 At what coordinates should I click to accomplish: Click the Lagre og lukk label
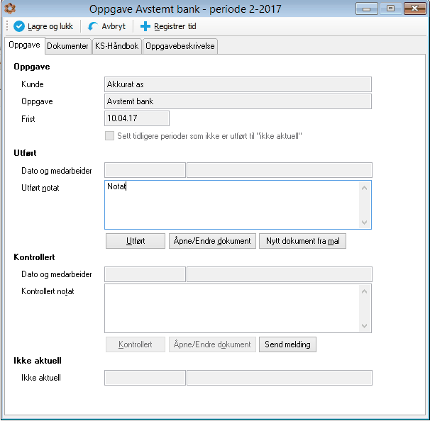point(50,26)
